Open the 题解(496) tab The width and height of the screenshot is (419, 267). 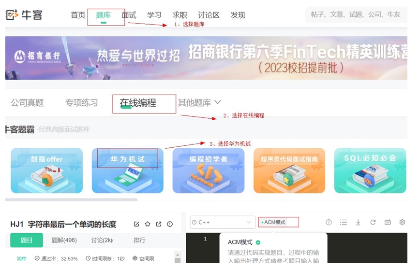64,240
